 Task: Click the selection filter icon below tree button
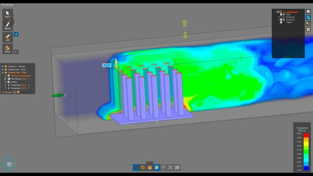tap(308, 23)
